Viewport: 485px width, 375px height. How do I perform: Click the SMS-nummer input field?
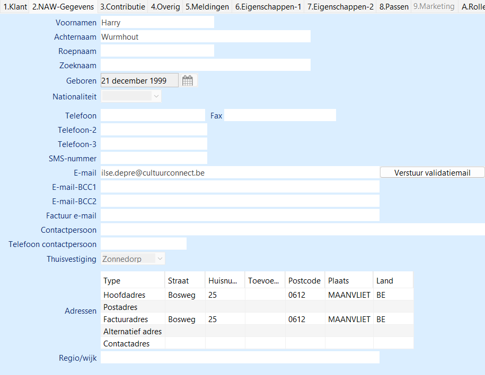click(154, 158)
